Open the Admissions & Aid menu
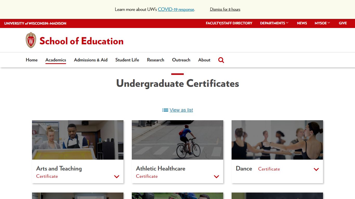 coord(91,60)
